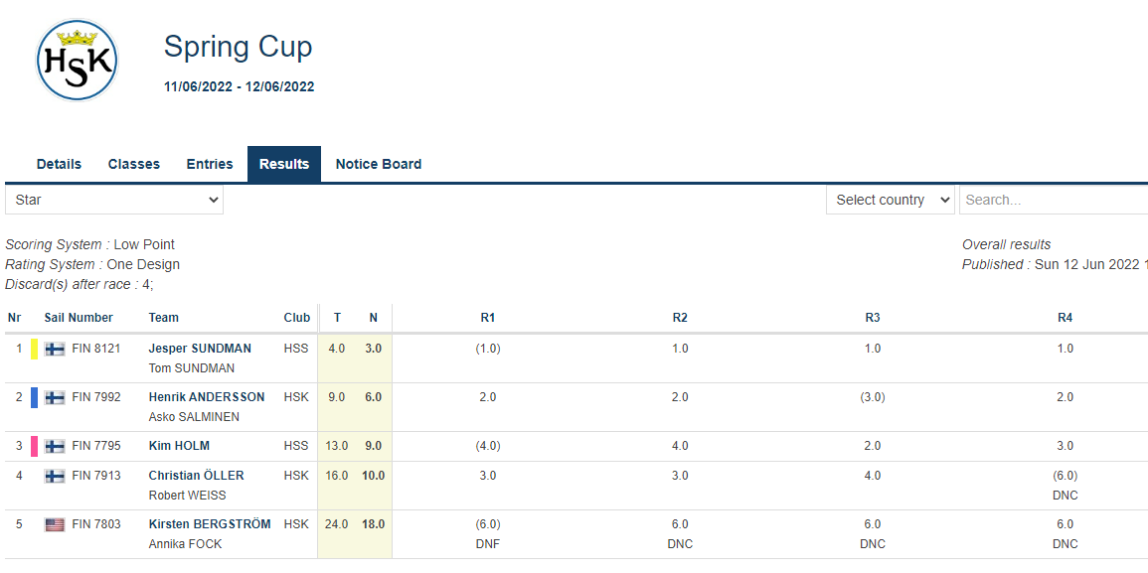
Task: Click yellow marker for first place
Action: [34, 349]
